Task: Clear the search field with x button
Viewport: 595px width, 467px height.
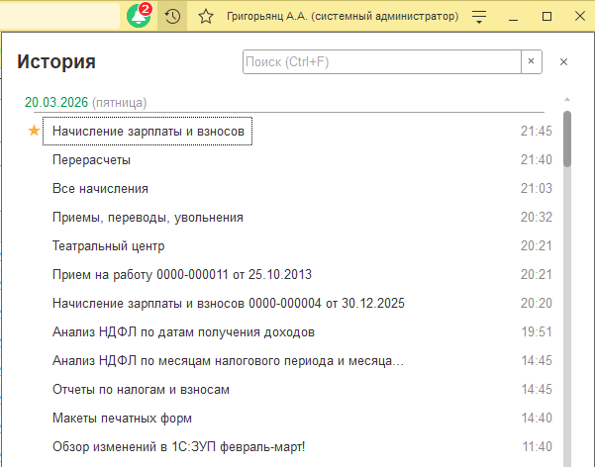Action: (532, 61)
